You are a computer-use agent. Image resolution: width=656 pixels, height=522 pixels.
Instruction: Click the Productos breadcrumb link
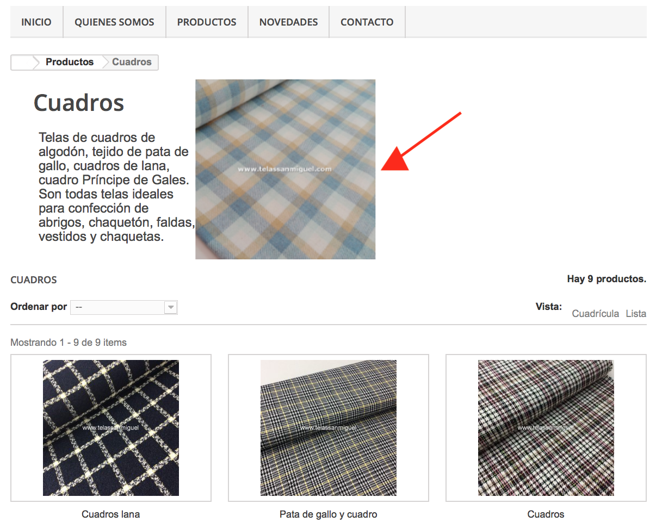(70, 62)
